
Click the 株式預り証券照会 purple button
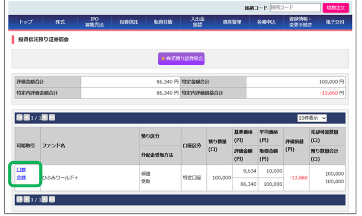click(181, 59)
